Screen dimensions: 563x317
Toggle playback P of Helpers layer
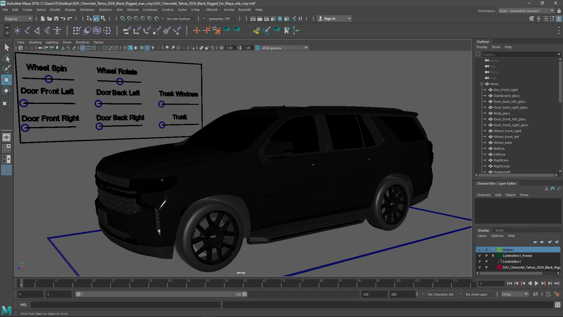486,250
